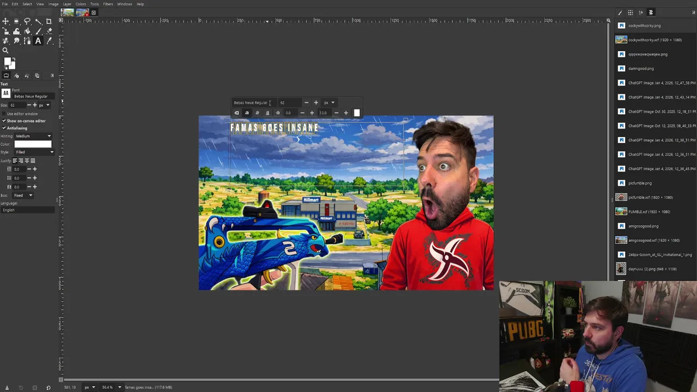
Task: Select the Heal tool
Action: [x=5, y=41]
